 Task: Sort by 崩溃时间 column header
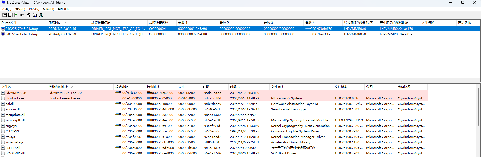pyautogui.click(x=68, y=23)
